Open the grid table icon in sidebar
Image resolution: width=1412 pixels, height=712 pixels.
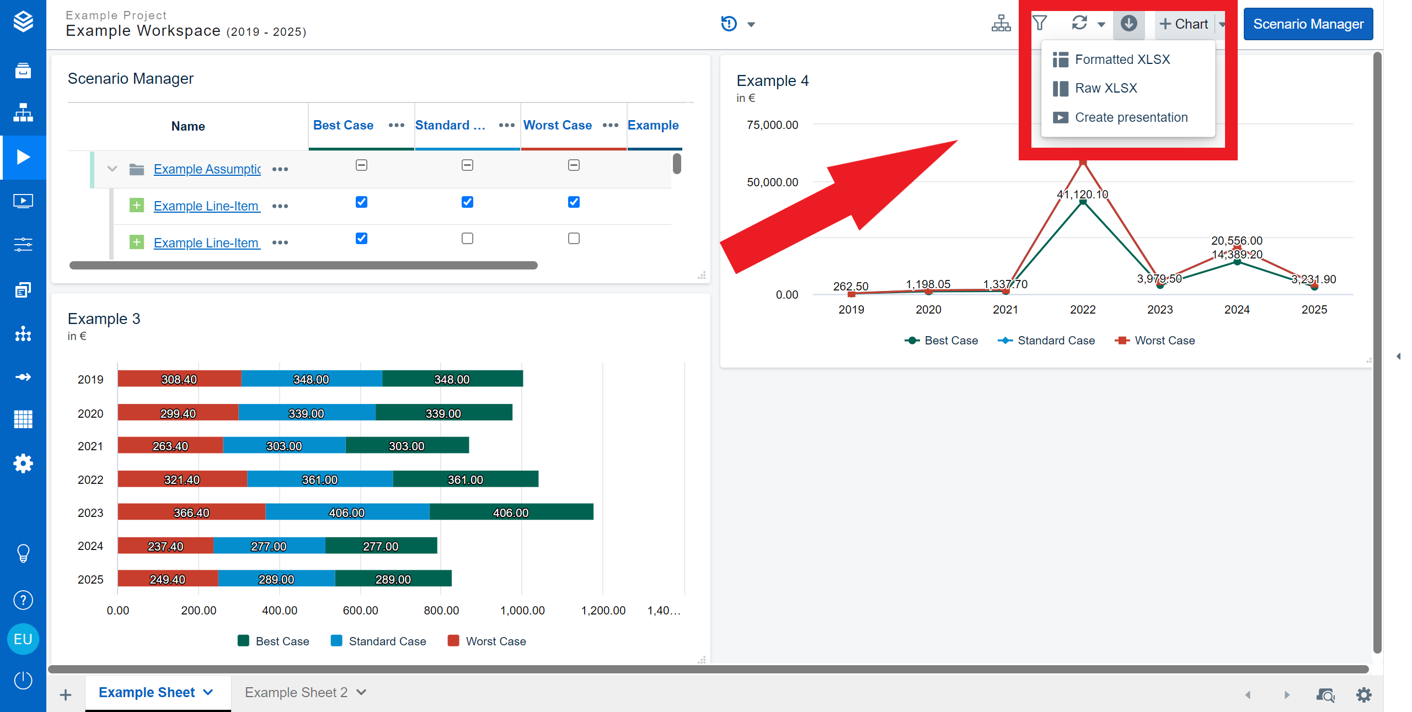[x=23, y=419]
